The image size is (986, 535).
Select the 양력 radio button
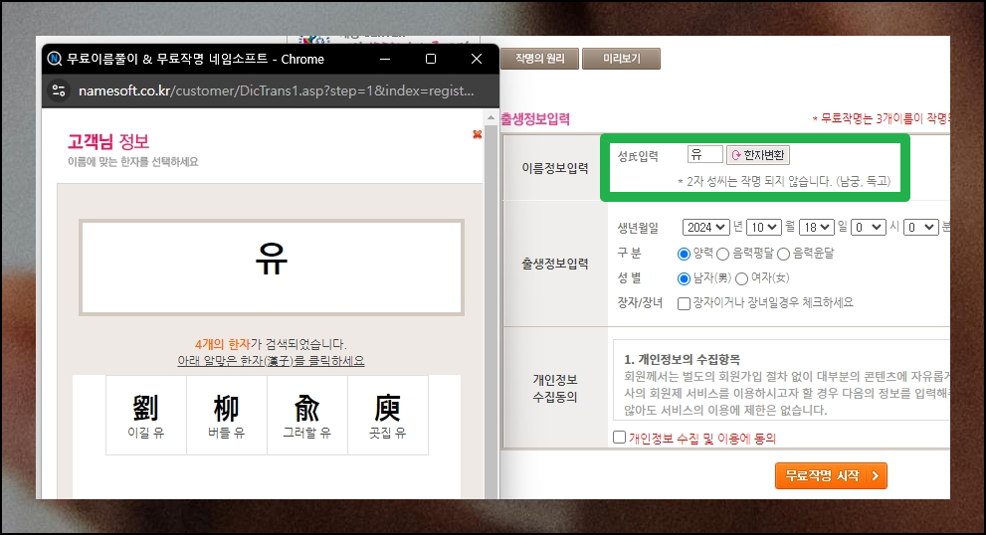pyautogui.click(x=684, y=254)
